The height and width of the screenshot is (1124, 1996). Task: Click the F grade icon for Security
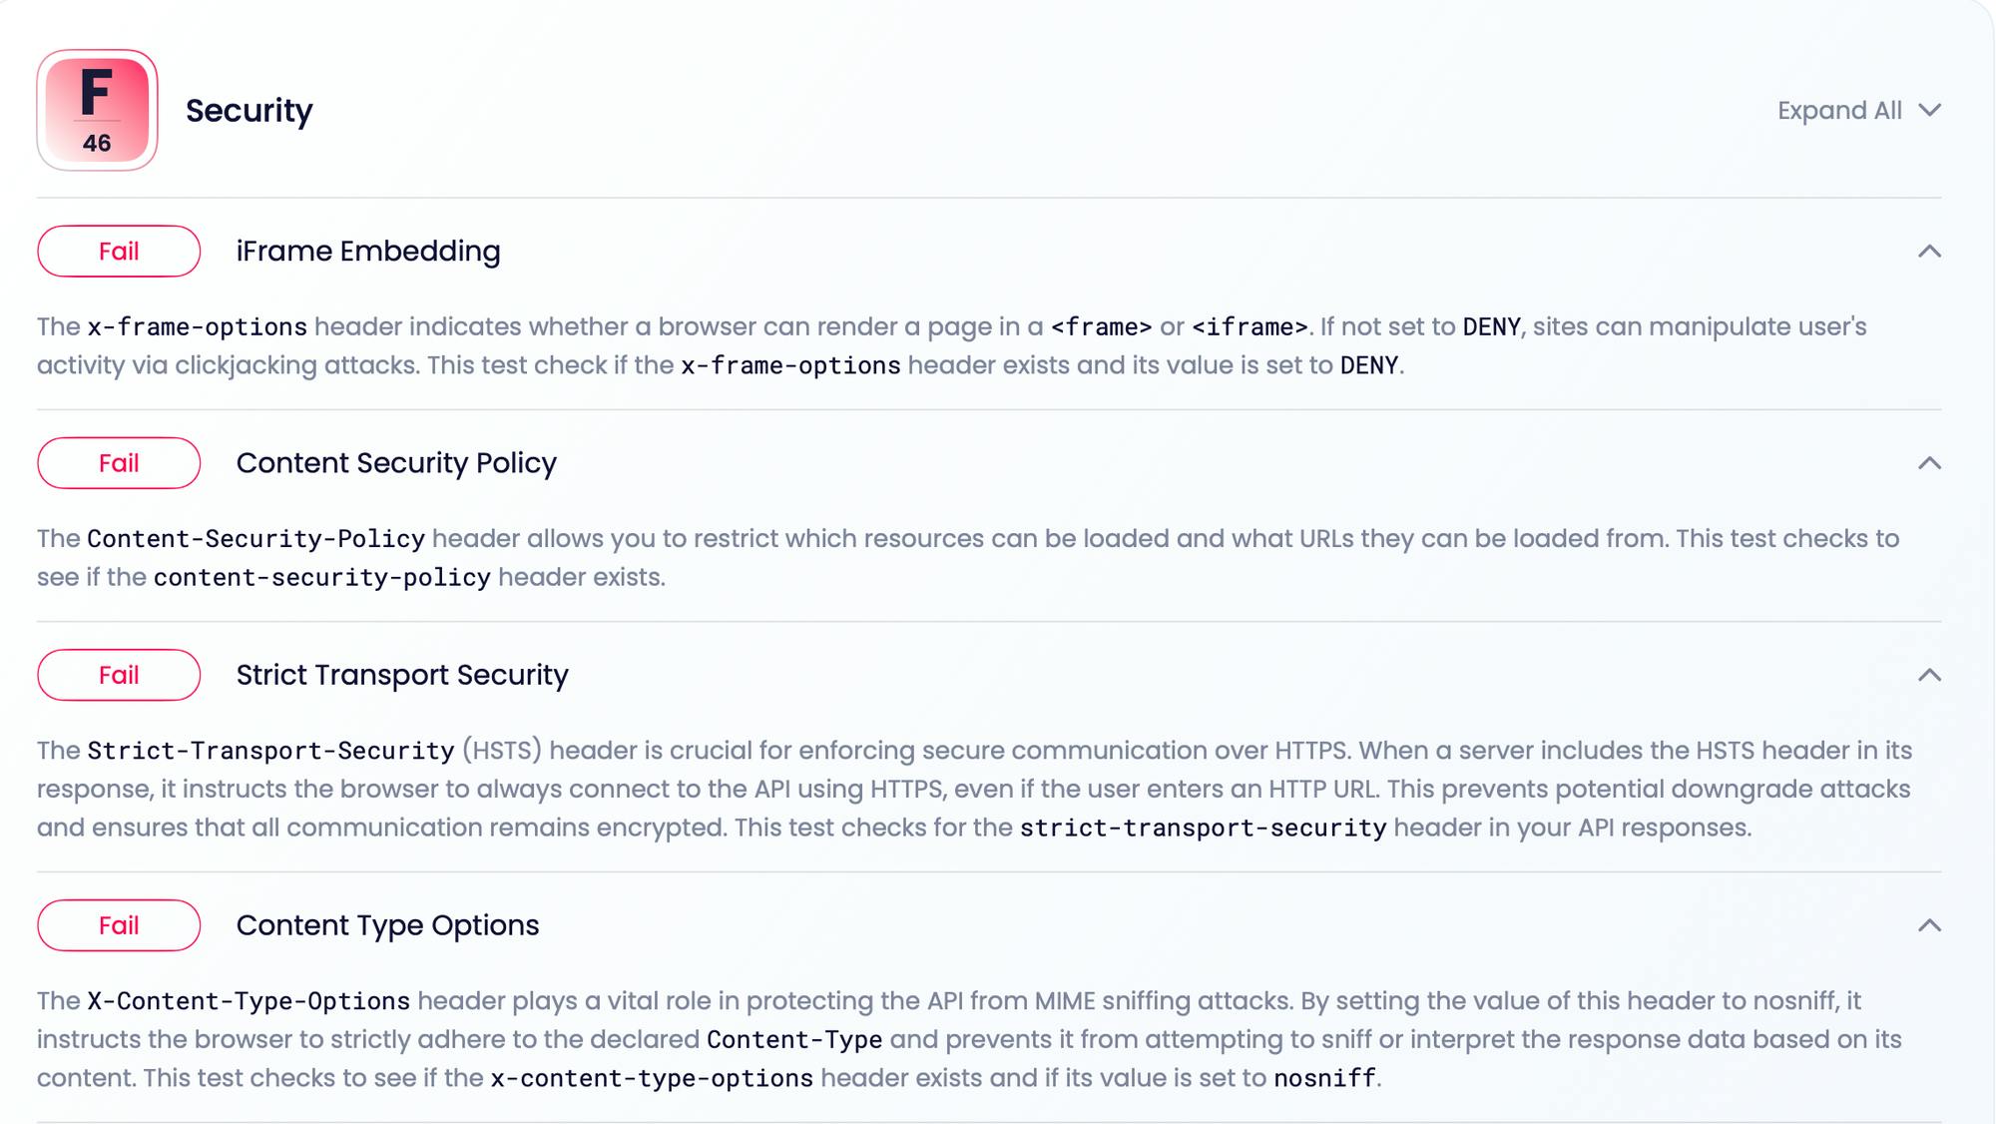(98, 110)
